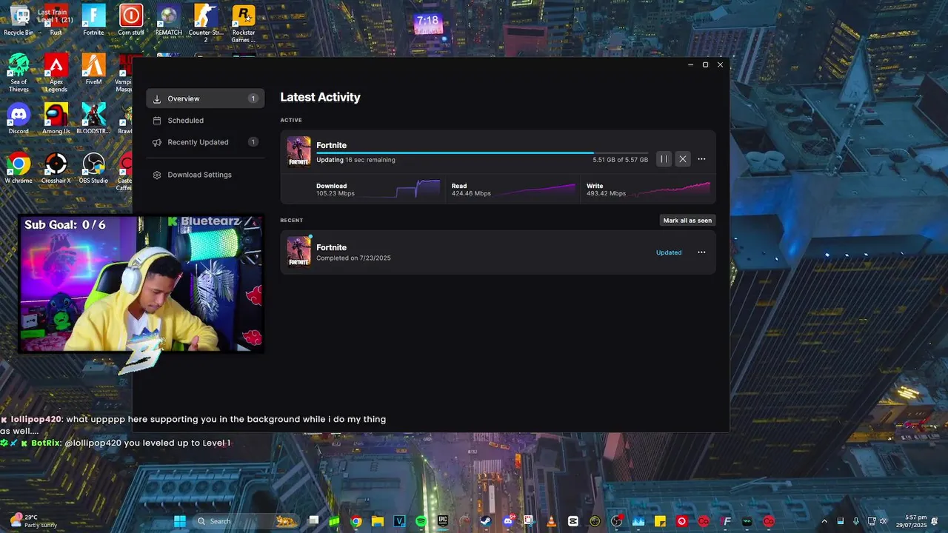This screenshot has width=948, height=533.
Task: Pause the active Fortnite update
Action: [x=664, y=159]
